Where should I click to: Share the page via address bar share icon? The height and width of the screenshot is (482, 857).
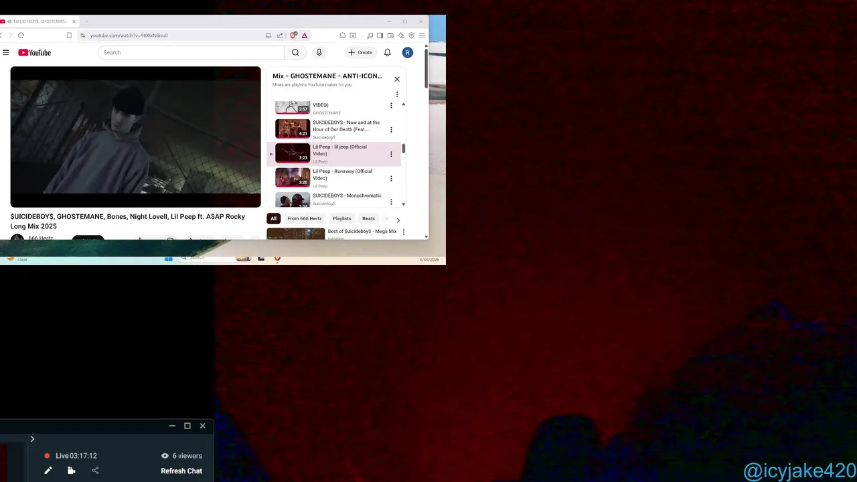(x=280, y=35)
